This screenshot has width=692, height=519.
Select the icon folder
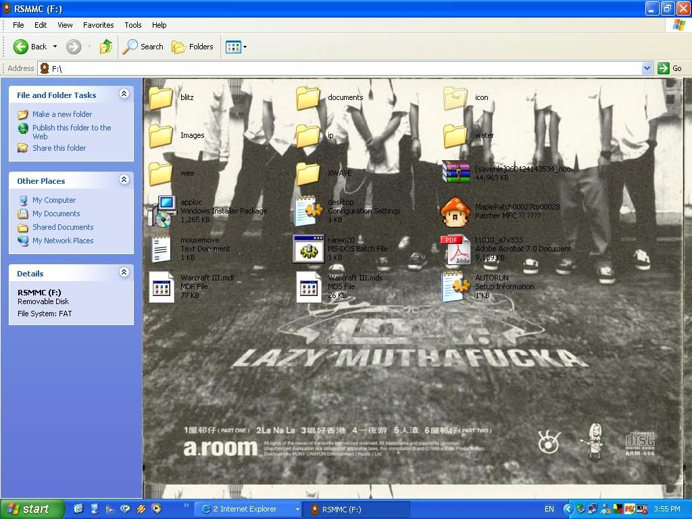(x=455, y=97)
